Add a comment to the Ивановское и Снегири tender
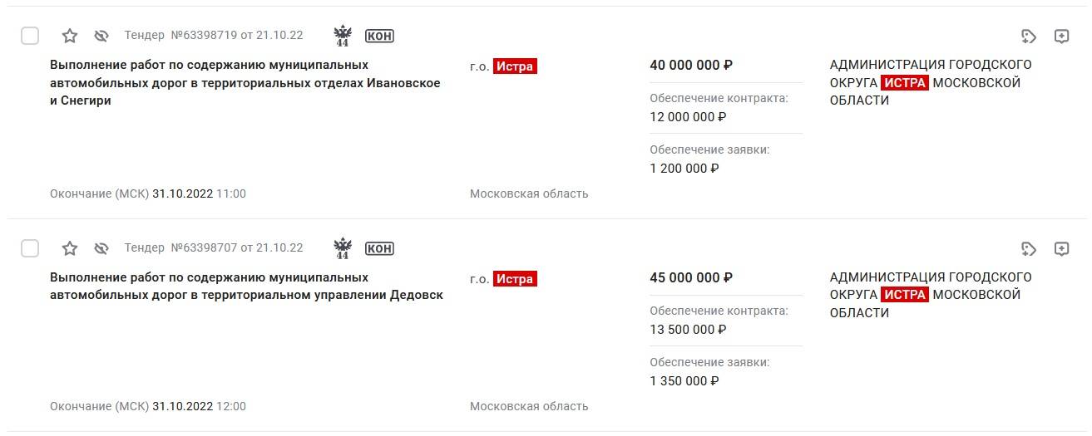 pyautogui.click(x=1061, y=36)
